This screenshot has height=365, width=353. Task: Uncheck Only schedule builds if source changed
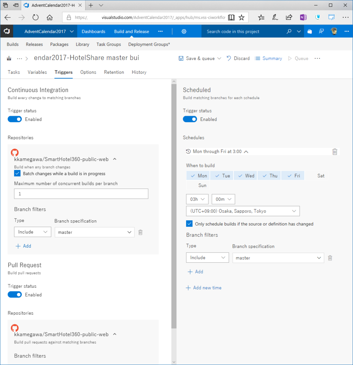pos(189,224)
